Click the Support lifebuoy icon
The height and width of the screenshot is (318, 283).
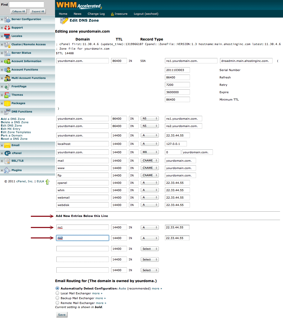tap(7, 28)
